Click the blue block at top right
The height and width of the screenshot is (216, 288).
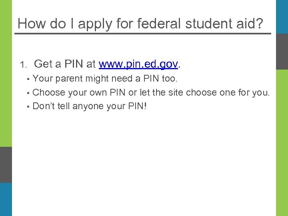coord(282,16)
